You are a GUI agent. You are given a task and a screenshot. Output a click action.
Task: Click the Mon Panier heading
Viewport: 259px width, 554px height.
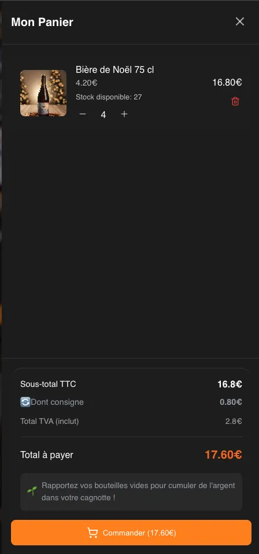pos(42,22)
